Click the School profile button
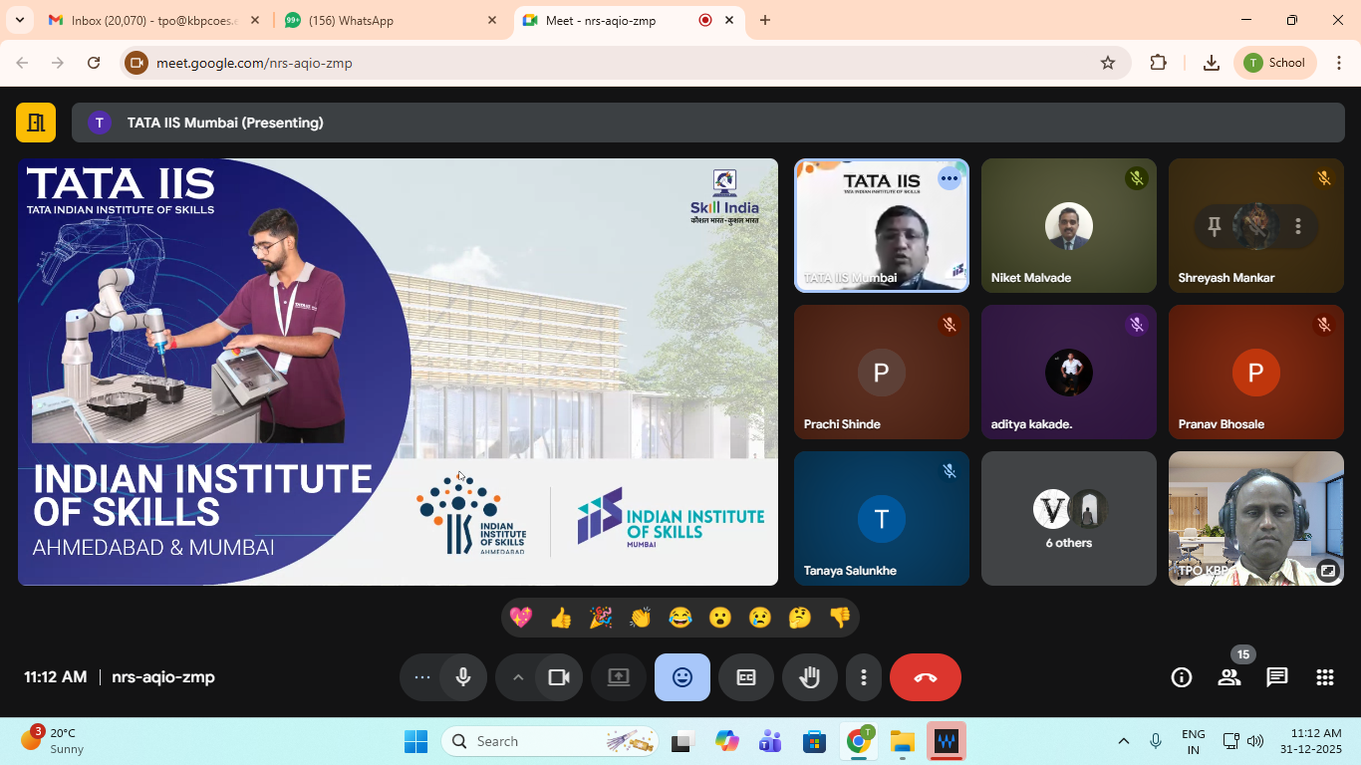Image resolution: width=1361 pixels, height=765 pixels. coord(1275,63)
